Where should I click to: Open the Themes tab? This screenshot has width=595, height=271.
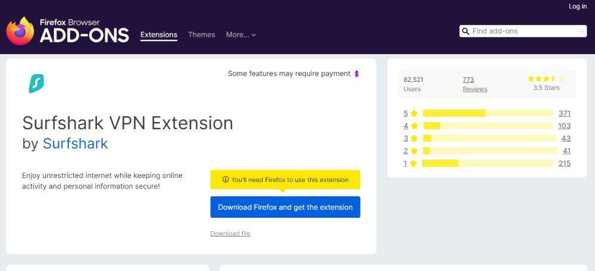pos(202,35)
